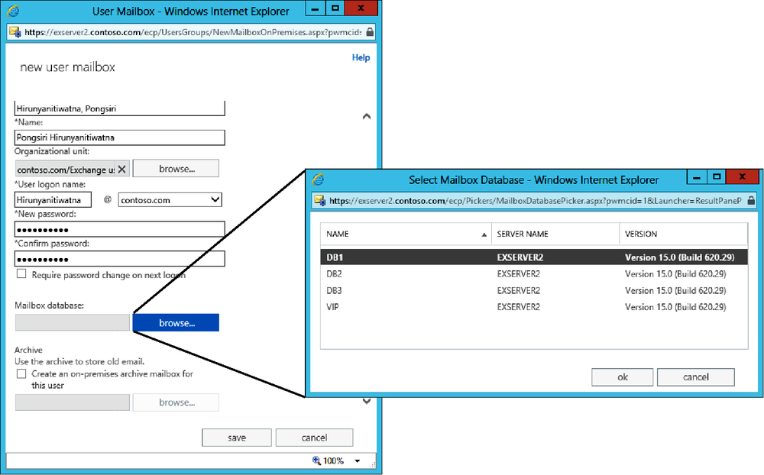
Task: Click the Internet Explorer logo in Select Mailbox Database window
Action: tap(318, 179)
